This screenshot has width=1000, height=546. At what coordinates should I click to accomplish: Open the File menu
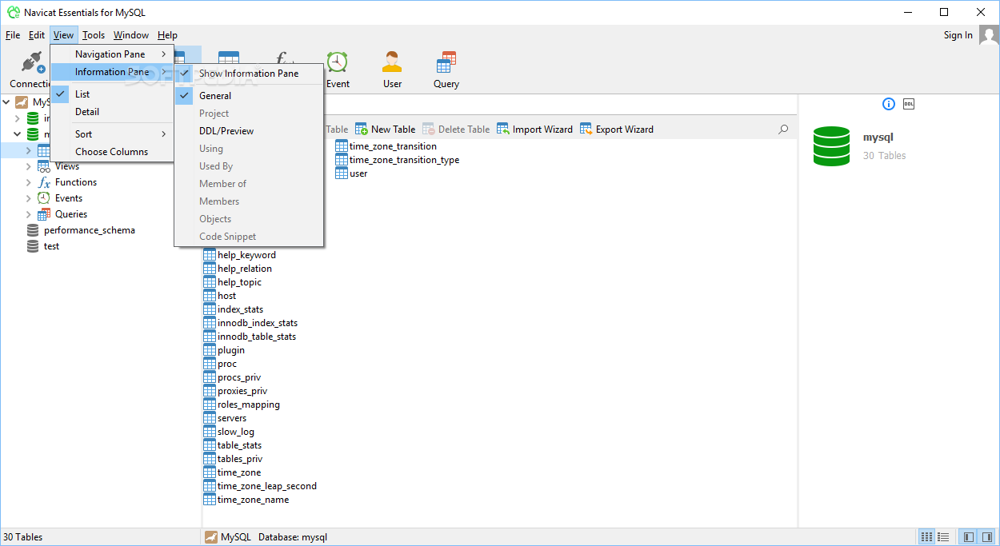tap(13, 35)
